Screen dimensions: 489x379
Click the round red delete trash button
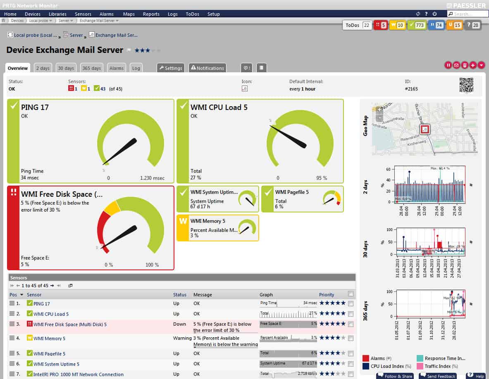(x=465, y=65)
